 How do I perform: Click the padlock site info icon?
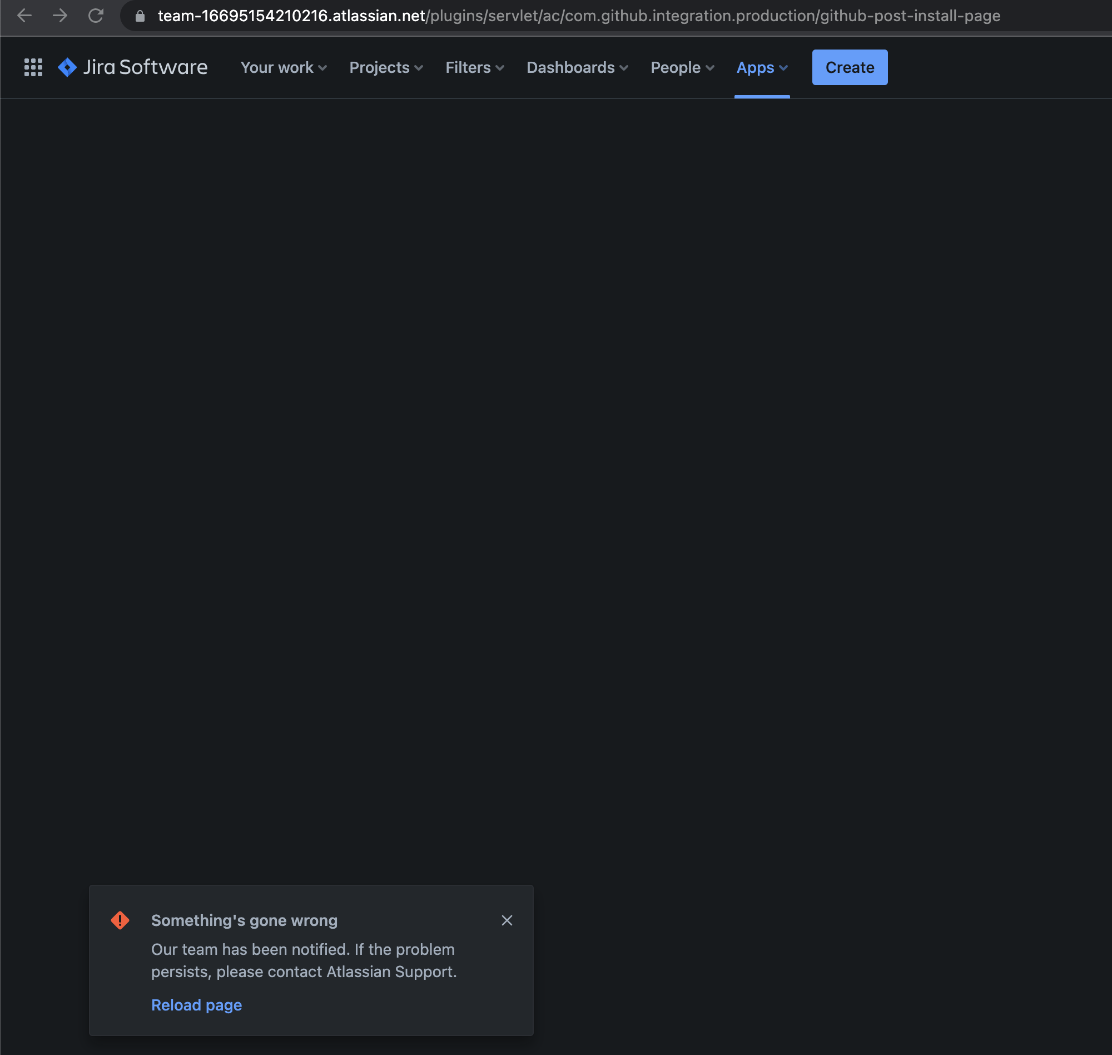[x=141, y=16]
